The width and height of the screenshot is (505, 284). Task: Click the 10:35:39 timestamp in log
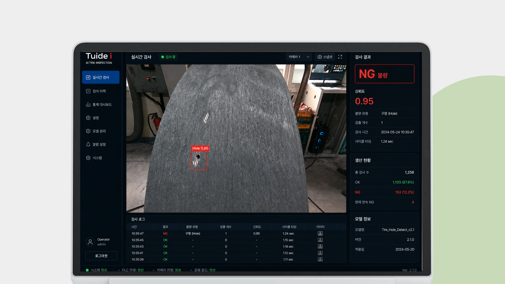(x=138, y=259)
